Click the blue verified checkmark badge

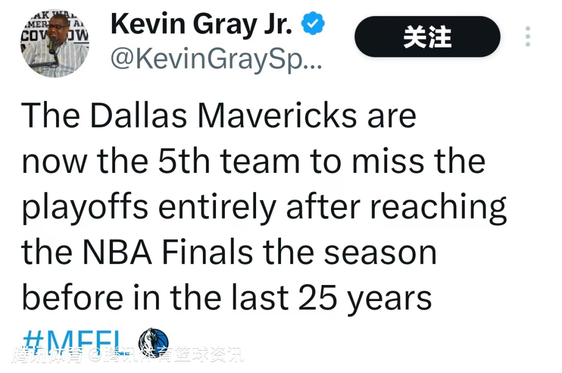coord(313,25)
